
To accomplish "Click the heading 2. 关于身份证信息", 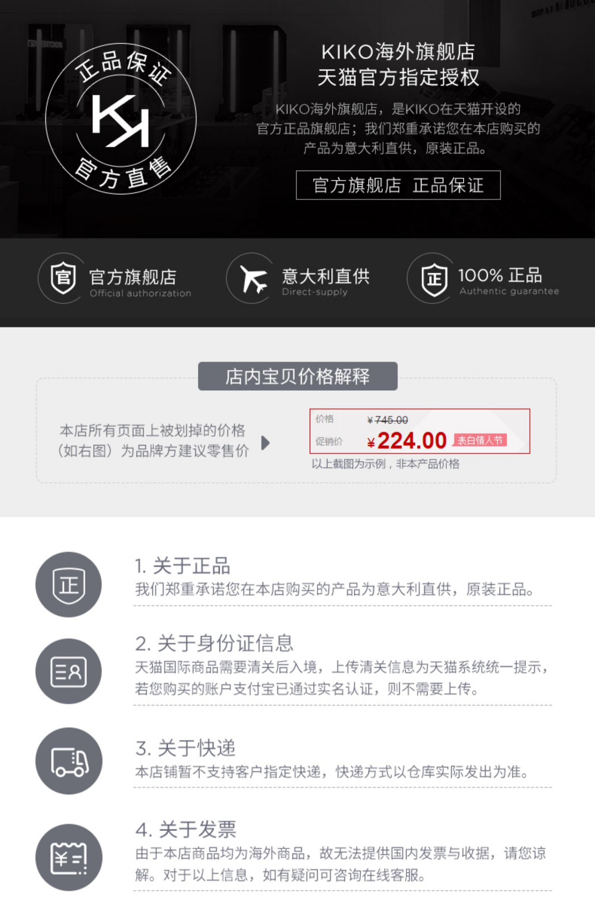I will [214, 643].
